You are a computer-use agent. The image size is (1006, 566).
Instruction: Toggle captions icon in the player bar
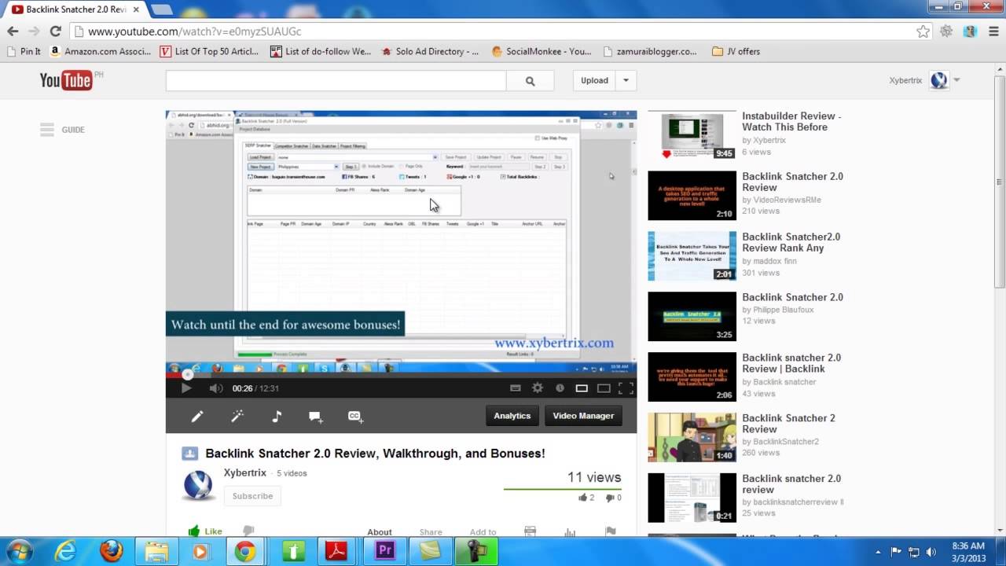516,388
